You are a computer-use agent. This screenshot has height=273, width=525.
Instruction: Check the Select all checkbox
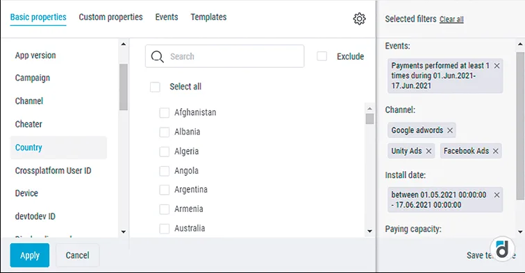(x=155, y=87)
